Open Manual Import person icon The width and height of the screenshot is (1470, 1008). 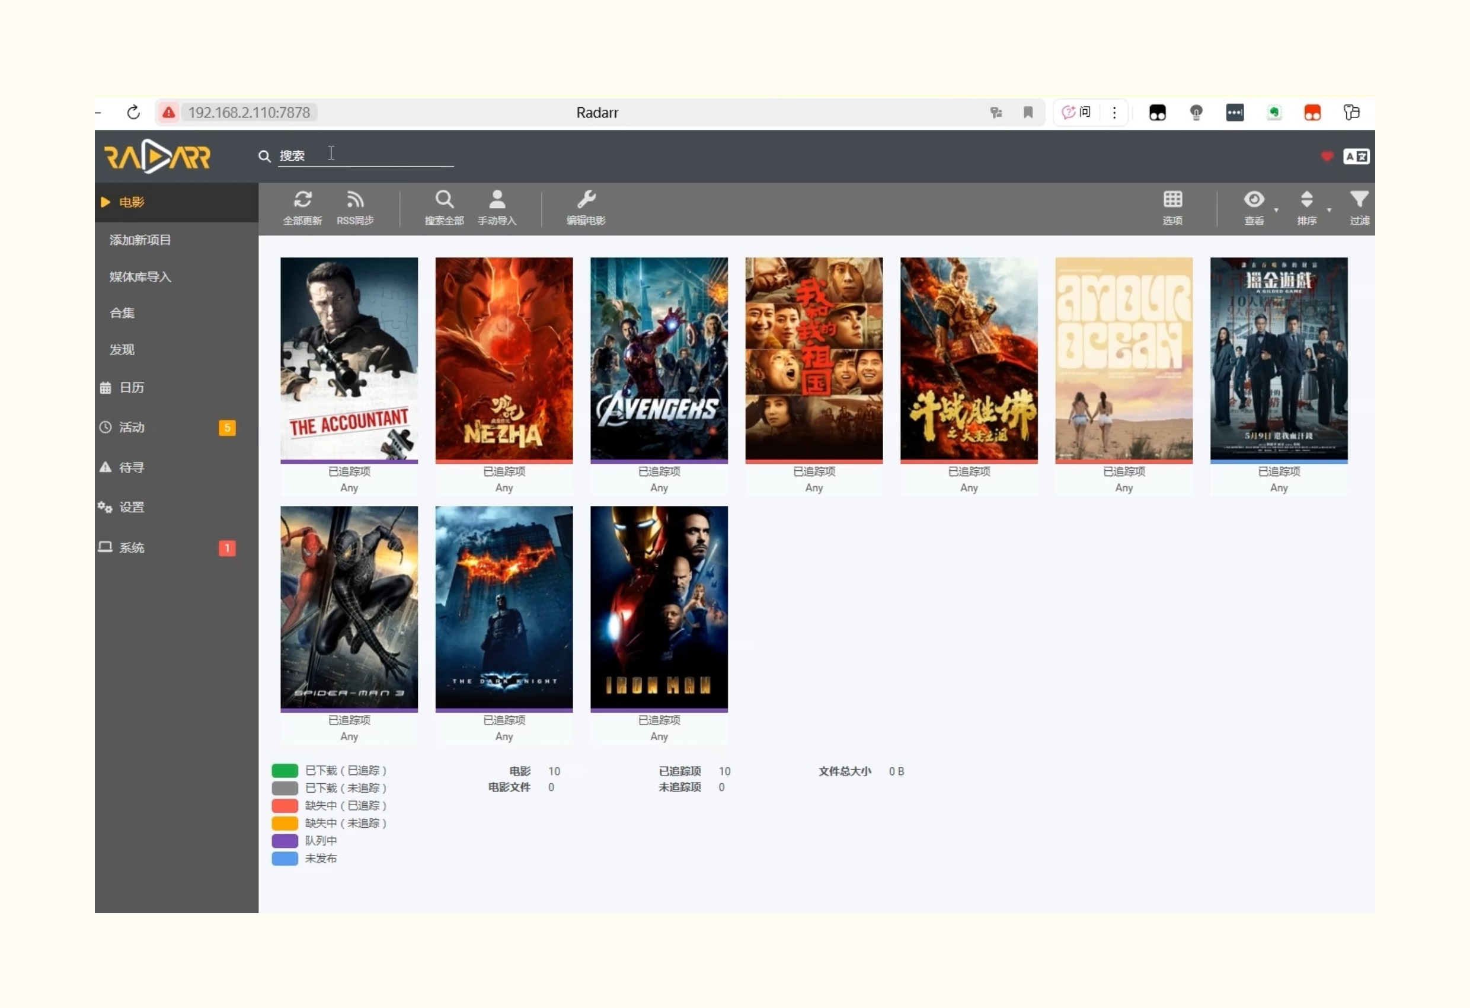tap(497, 200)
